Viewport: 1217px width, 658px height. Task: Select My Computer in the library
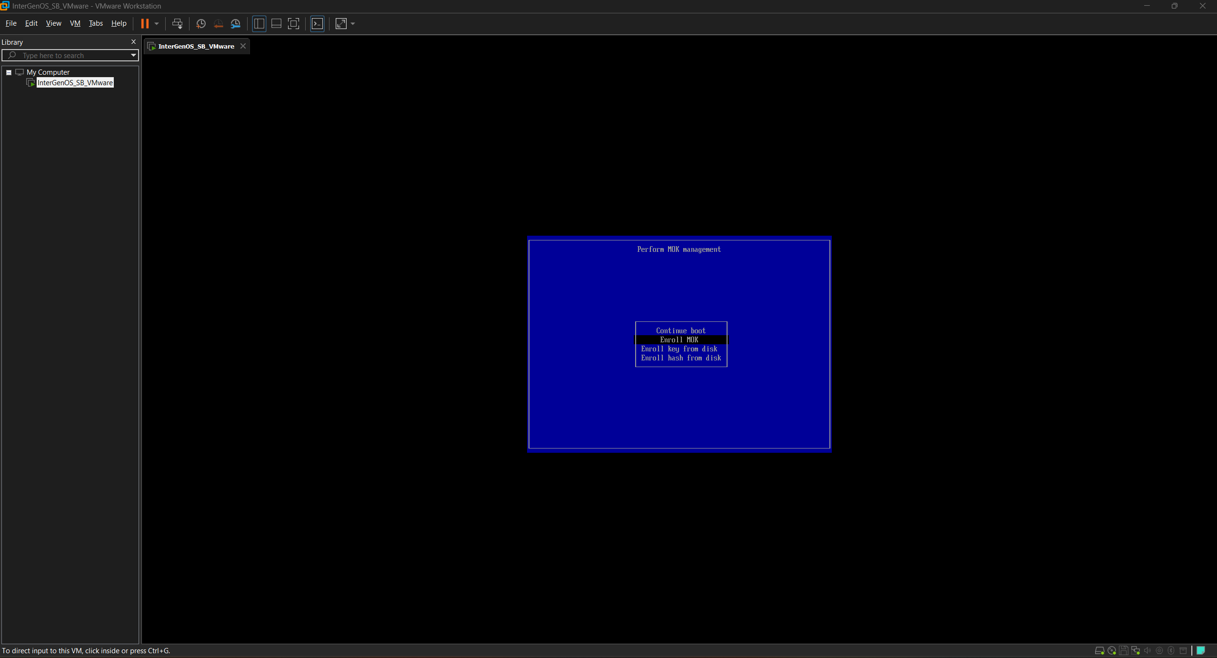tap(48, 72)
